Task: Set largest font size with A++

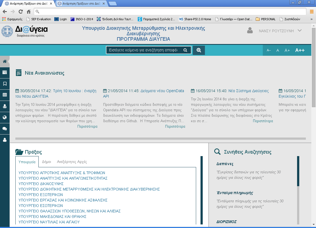Action: click(300, 50)
